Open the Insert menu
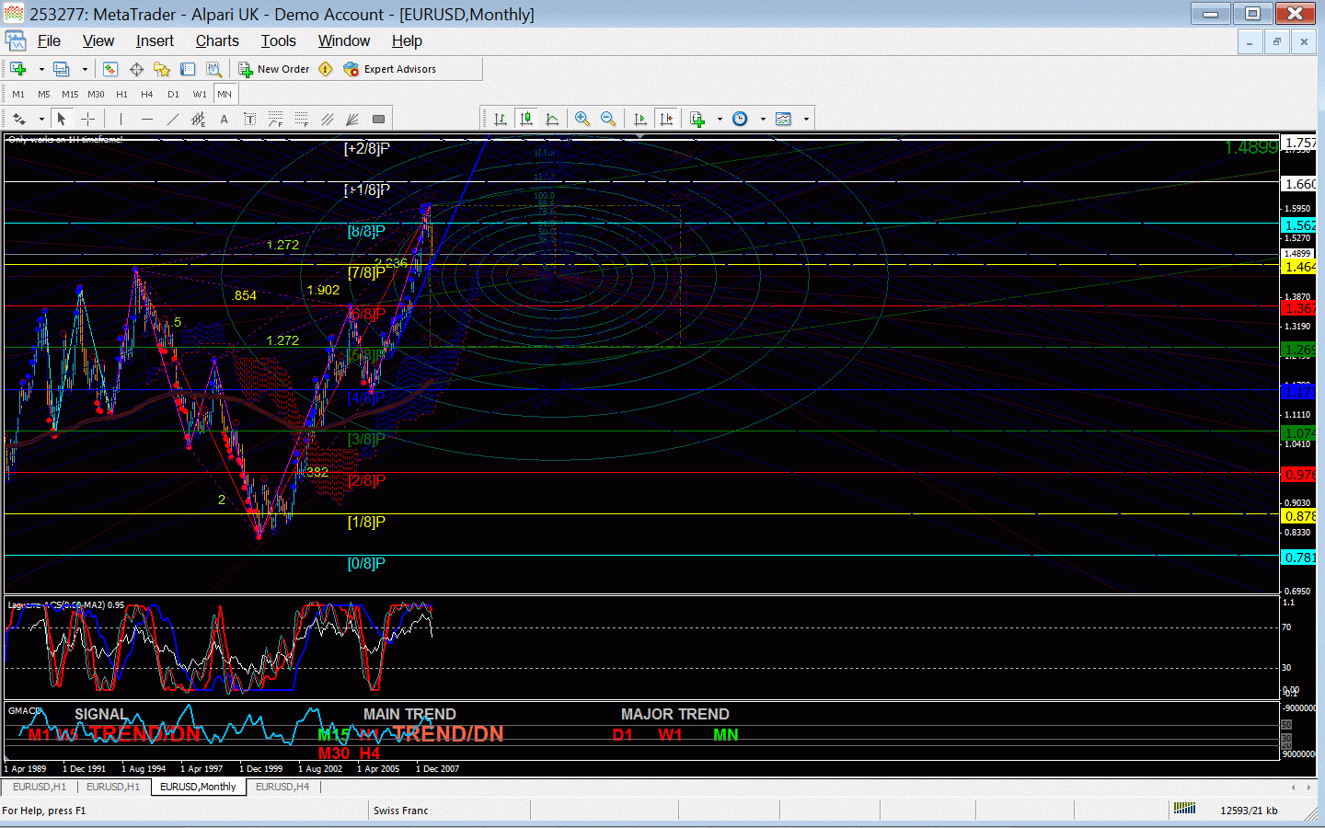The width and height of the screenshot is (1325, 828). 155,40
